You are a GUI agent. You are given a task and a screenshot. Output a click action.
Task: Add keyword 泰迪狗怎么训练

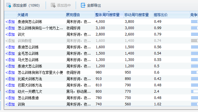tap(10, 22)
